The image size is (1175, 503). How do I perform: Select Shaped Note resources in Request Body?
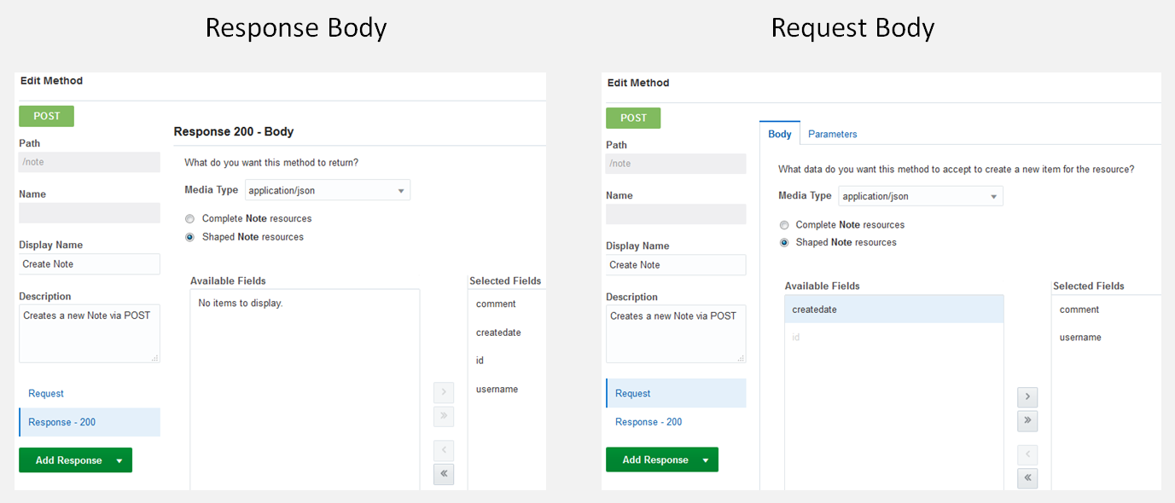(784, 243)
